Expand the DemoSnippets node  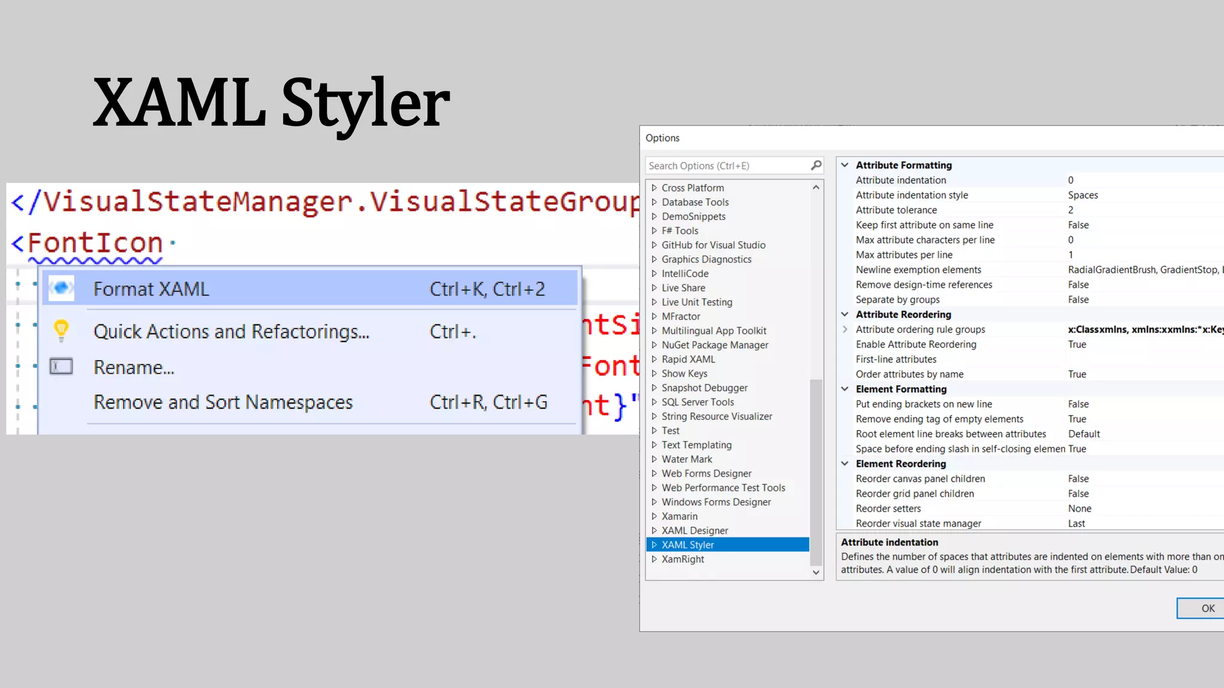(x=654, y=216)
